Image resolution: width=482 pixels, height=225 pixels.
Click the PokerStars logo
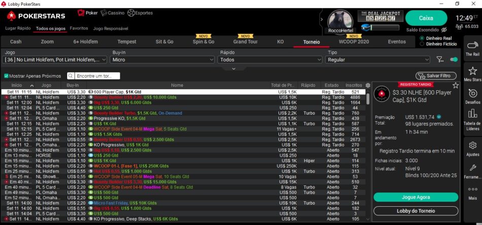click(36, 16)
